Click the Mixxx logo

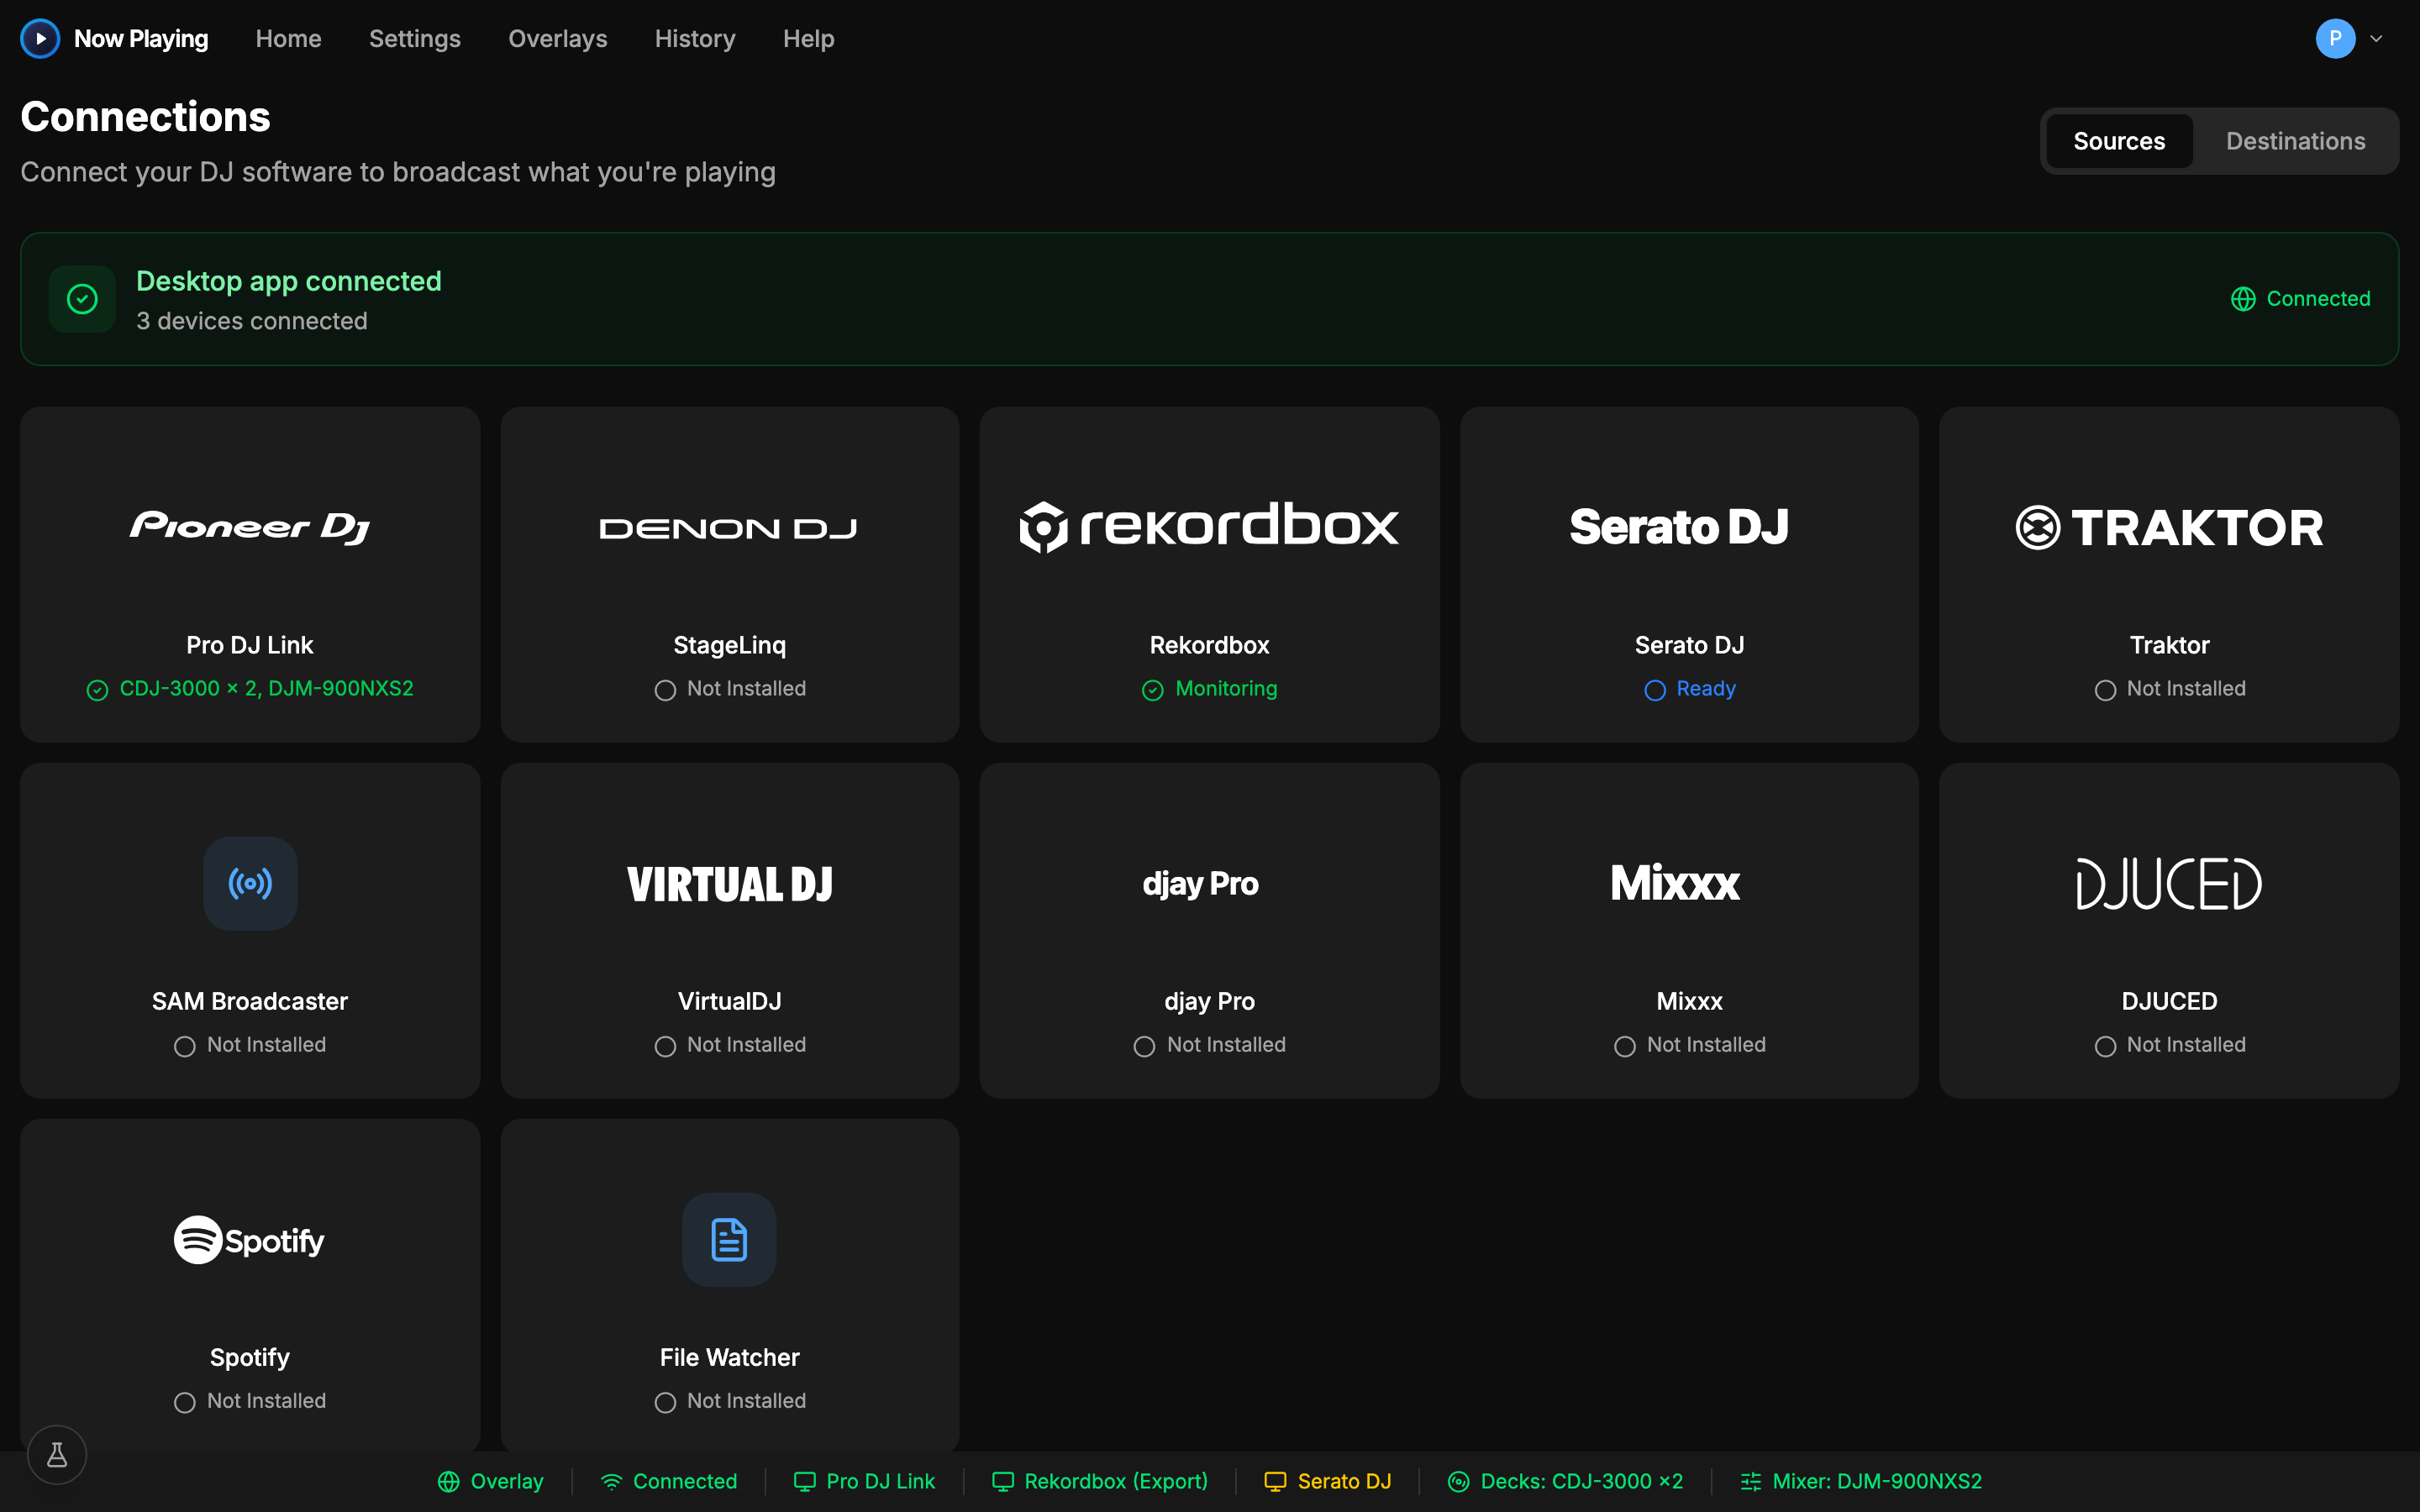[1675, 883]
